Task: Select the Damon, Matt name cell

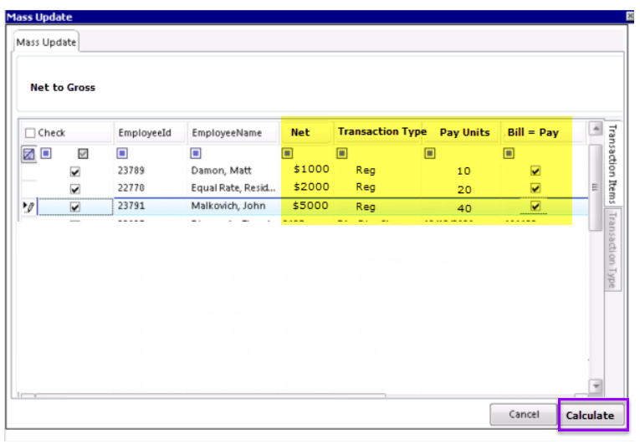Action: tap(221, 171)
